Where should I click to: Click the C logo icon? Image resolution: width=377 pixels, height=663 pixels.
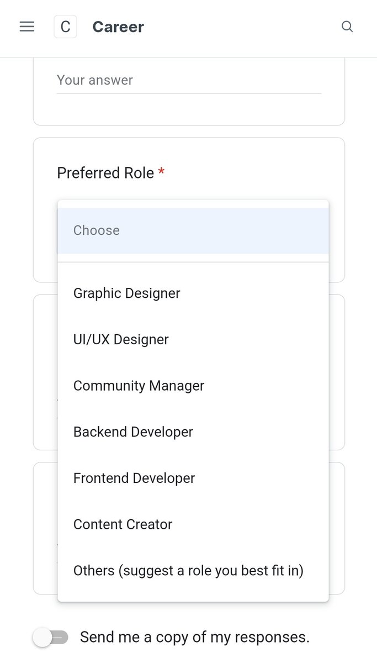coord(65,27)
